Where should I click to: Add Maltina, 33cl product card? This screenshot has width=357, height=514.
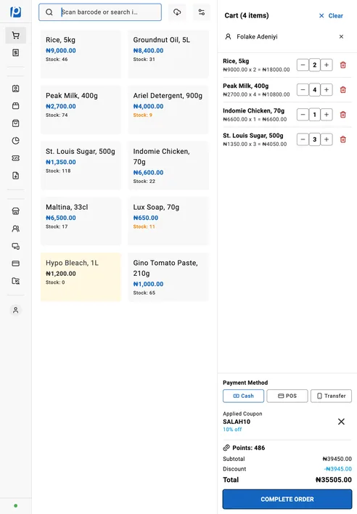[x=81, y=221]
